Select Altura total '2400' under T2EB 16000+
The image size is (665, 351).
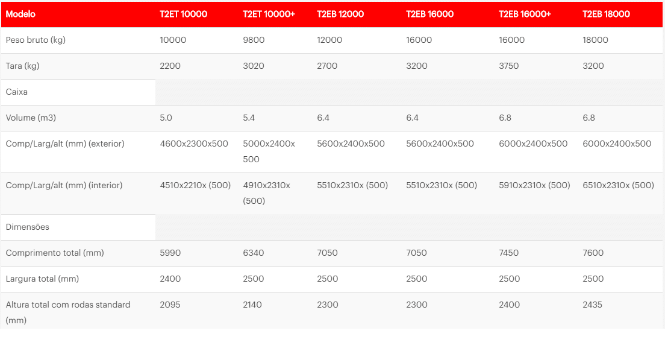tap(510, 305)
